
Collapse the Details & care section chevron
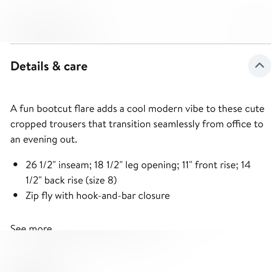(259, 66)
